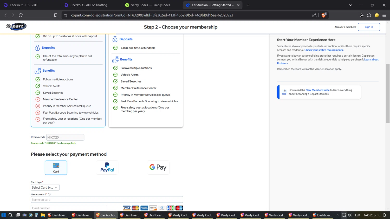Screen dimensions: 390x219
Task: Open the browser hamburger menu
Action: click(x=384, y=15)
